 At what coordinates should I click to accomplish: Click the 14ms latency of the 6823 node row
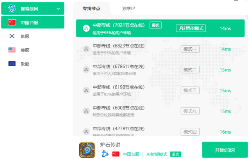click(x=225, y=49)
